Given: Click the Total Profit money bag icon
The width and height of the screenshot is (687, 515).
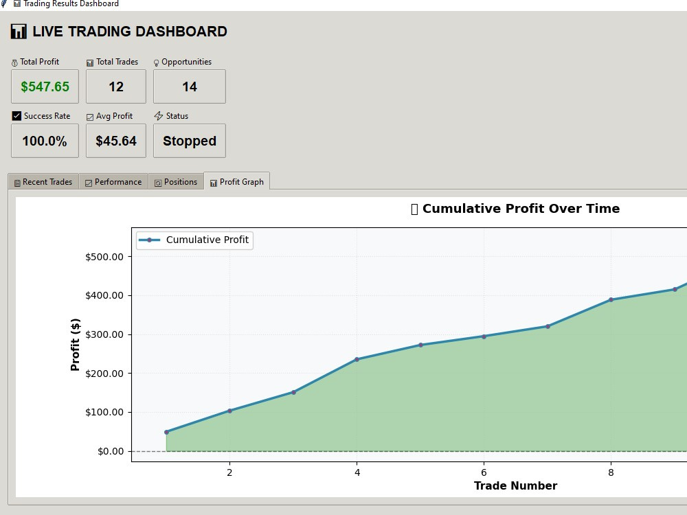Looking at the screenshot, I should pos(14,62).
